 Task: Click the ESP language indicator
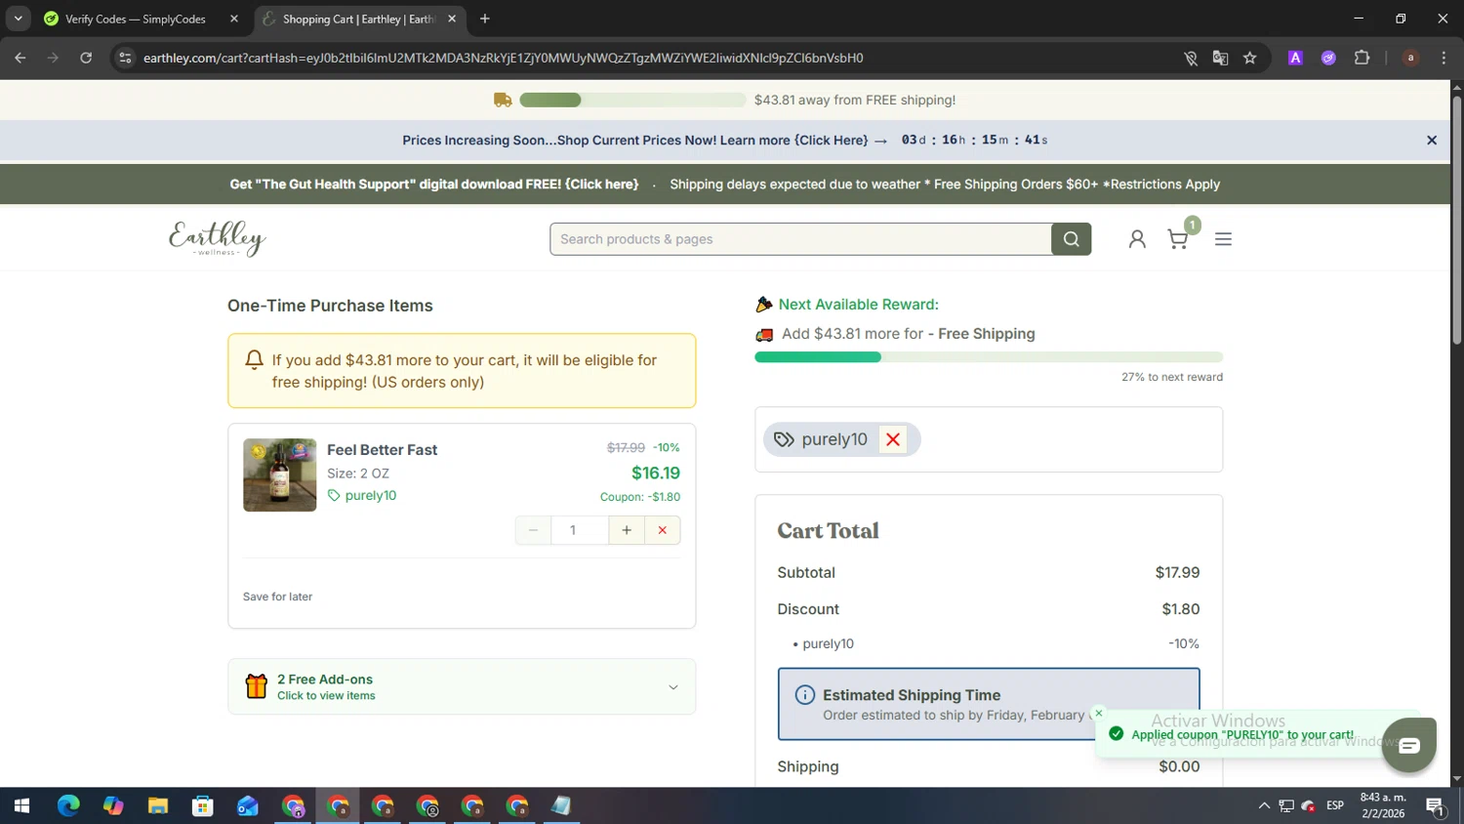coord(1335,805)
